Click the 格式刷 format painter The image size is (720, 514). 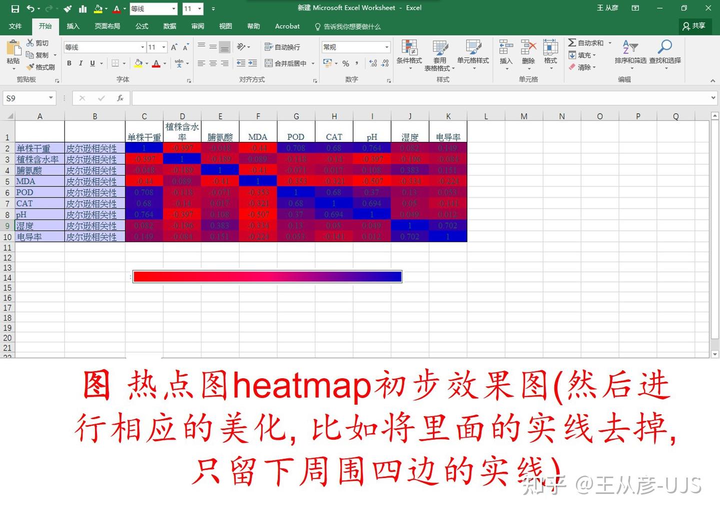click(x=40, y=67)
